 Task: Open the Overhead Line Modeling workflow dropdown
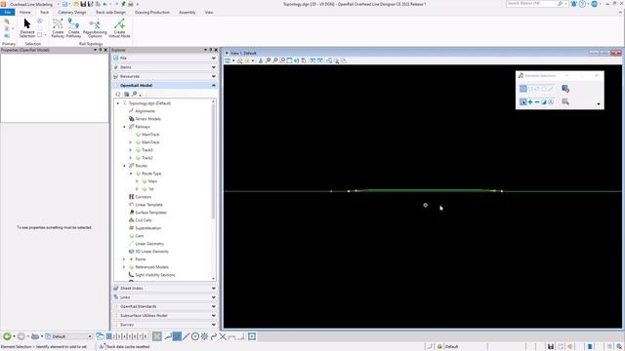point(59,4)
